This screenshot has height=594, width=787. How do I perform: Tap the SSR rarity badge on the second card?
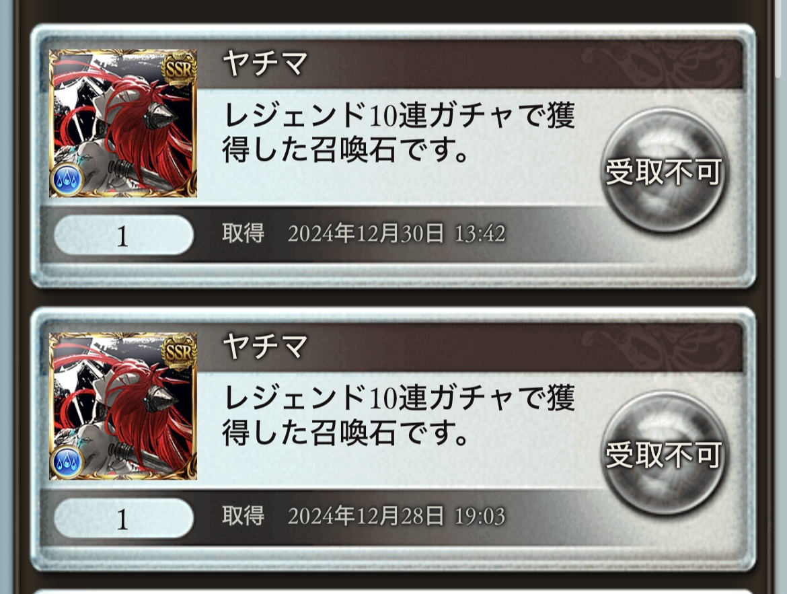coord(178,352)
